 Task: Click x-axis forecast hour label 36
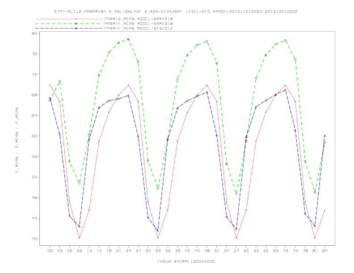point(168,251)
